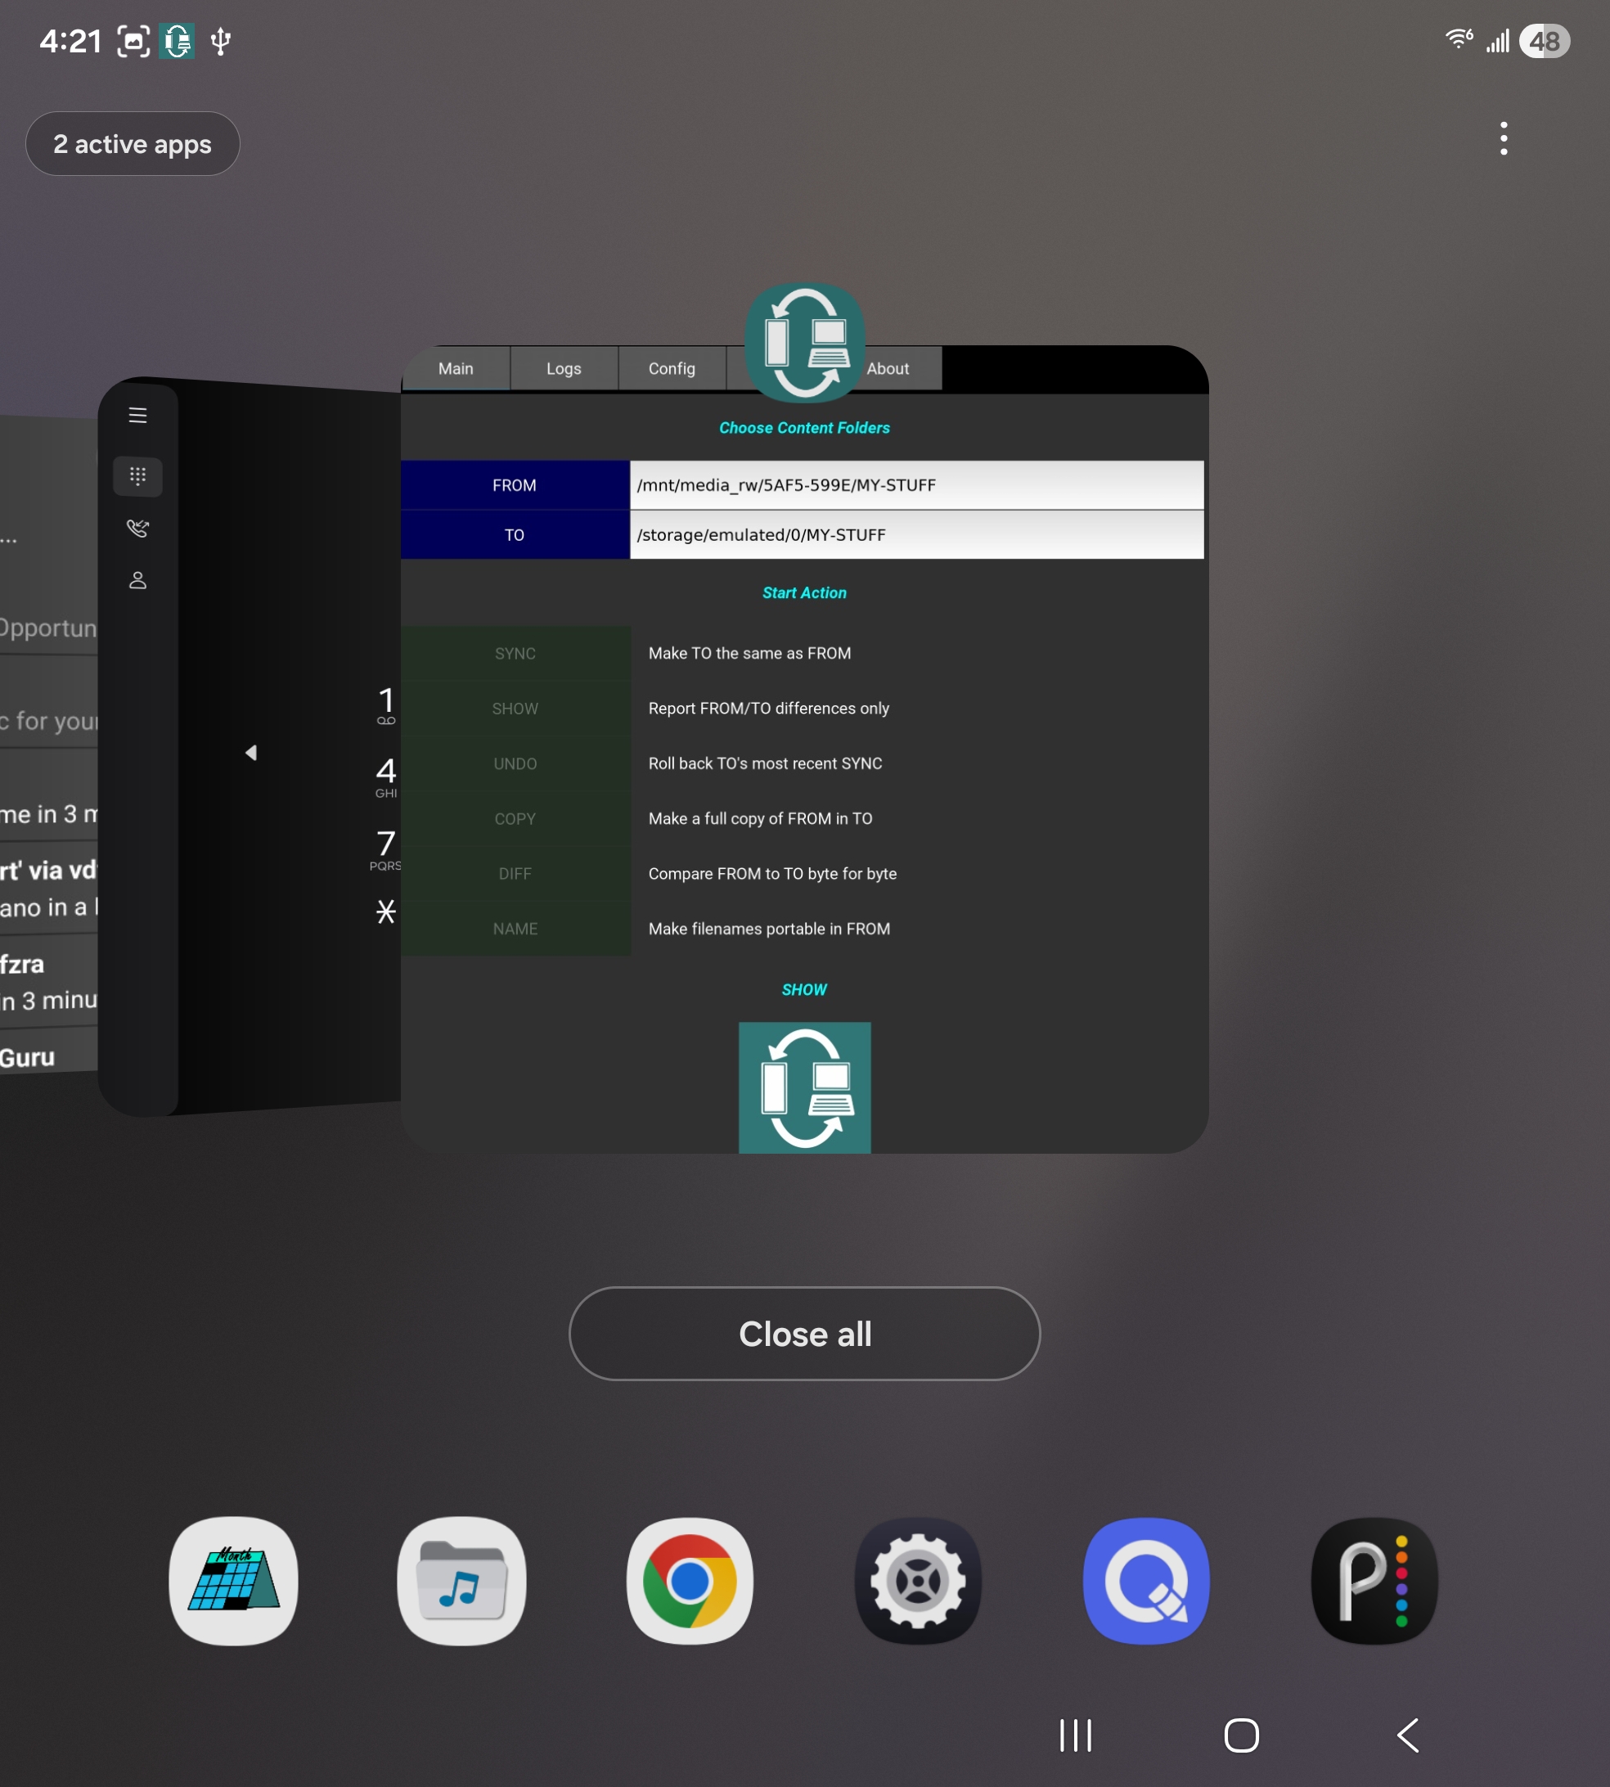Launch the blue Q search app
1610x1787 pixels.
1146,1581
